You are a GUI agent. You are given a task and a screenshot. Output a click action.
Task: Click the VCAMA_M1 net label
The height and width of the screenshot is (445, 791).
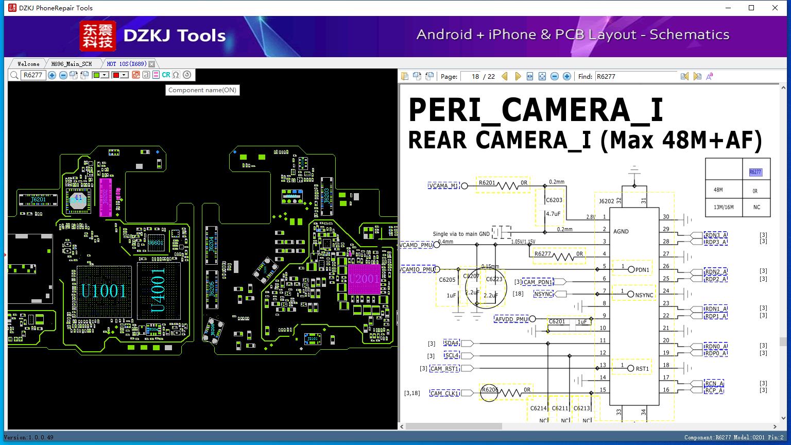443,186
